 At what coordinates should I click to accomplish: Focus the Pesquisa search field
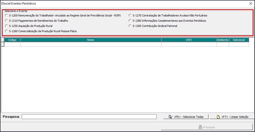point(89,117)
